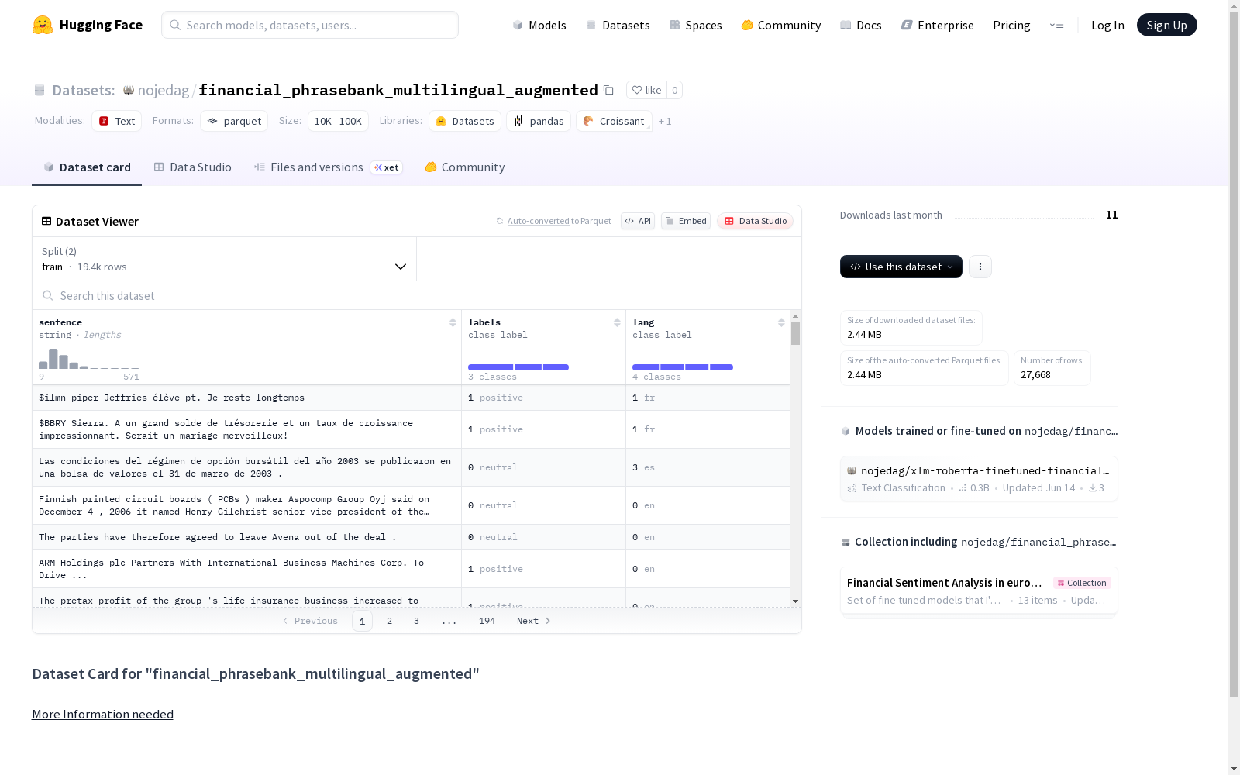Open the three-dot more options menu

click(980, 267)
